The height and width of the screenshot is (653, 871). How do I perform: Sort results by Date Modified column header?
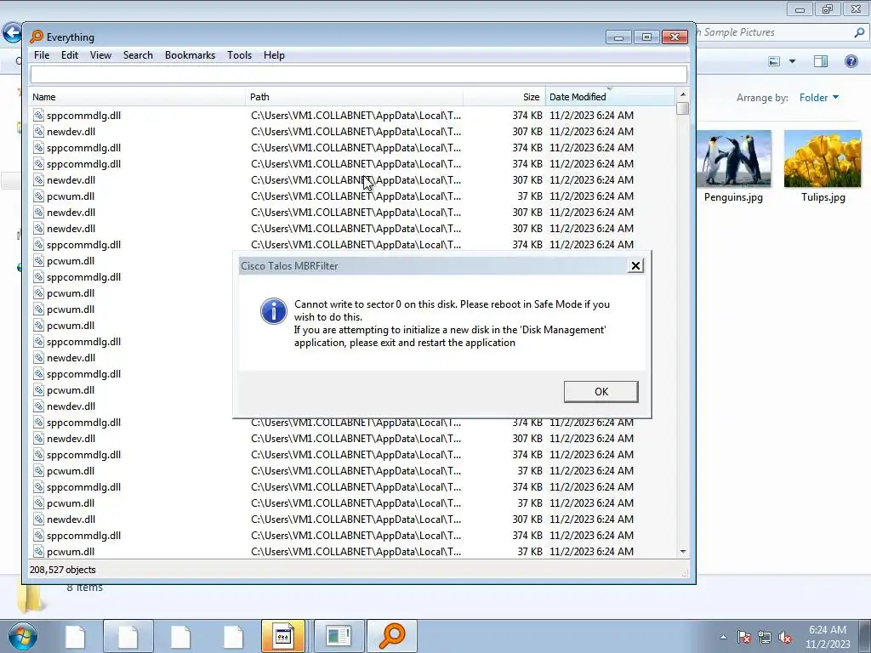point(610,97)
